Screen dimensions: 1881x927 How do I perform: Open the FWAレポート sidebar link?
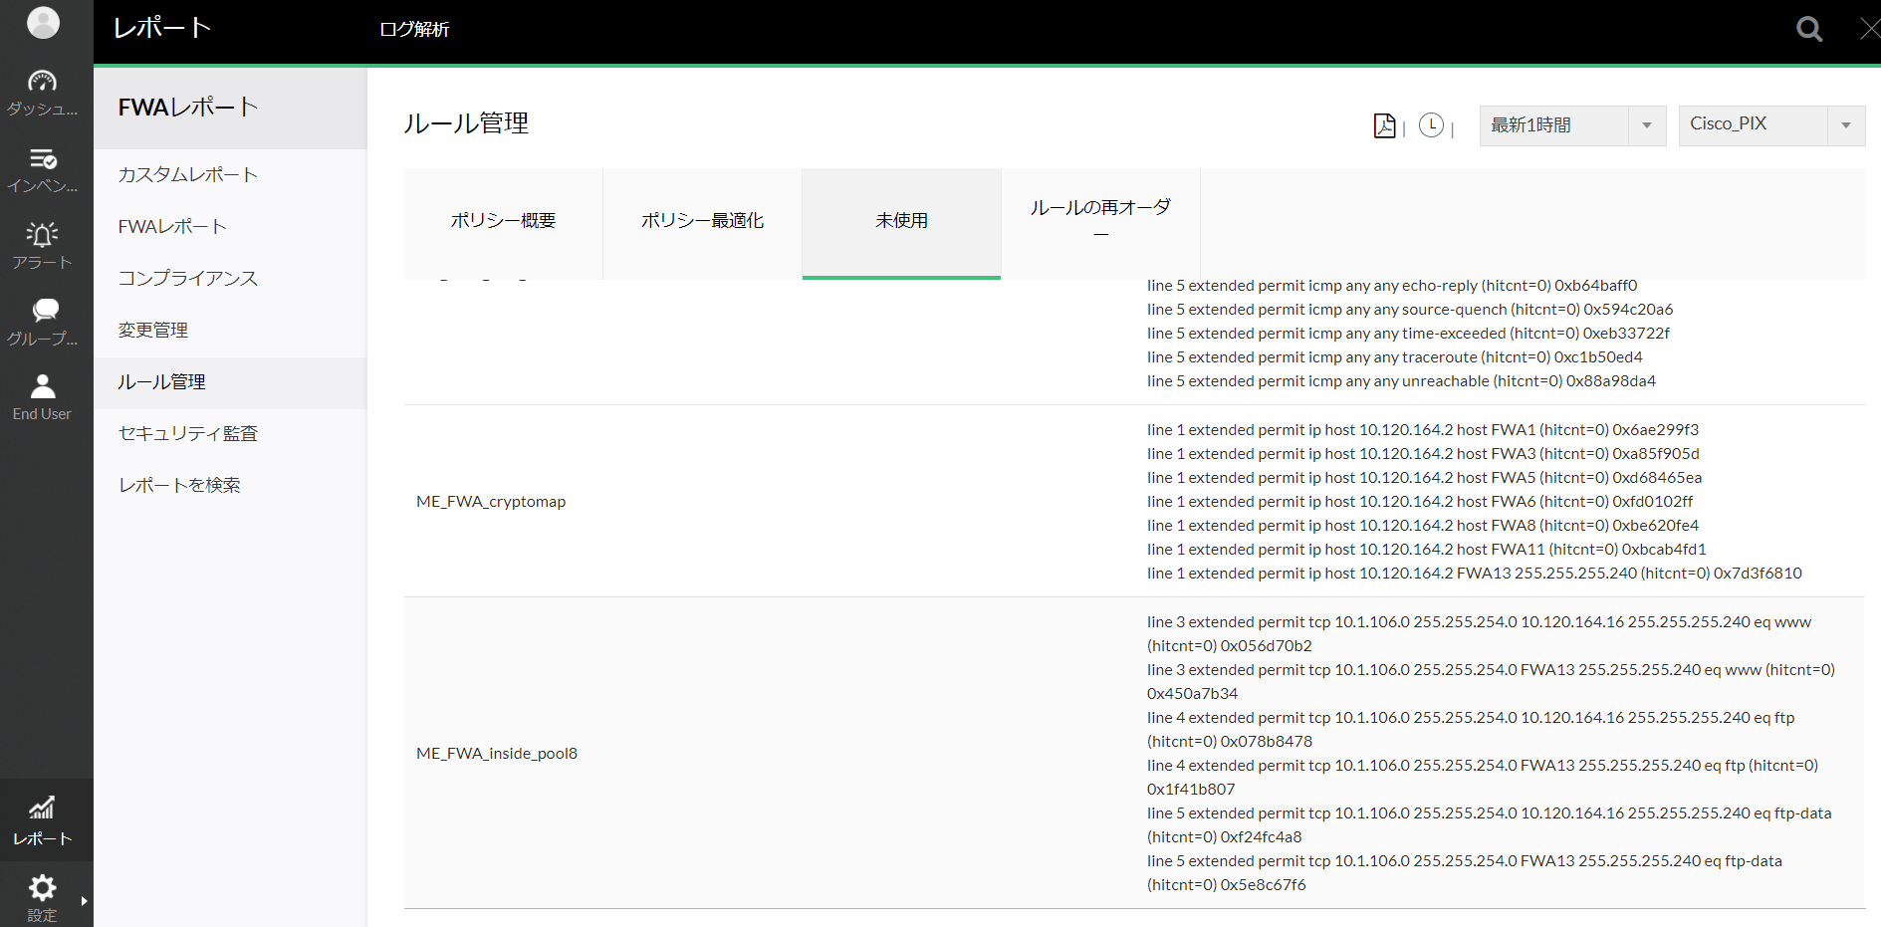pyautogui.click(x=172, y=226)
